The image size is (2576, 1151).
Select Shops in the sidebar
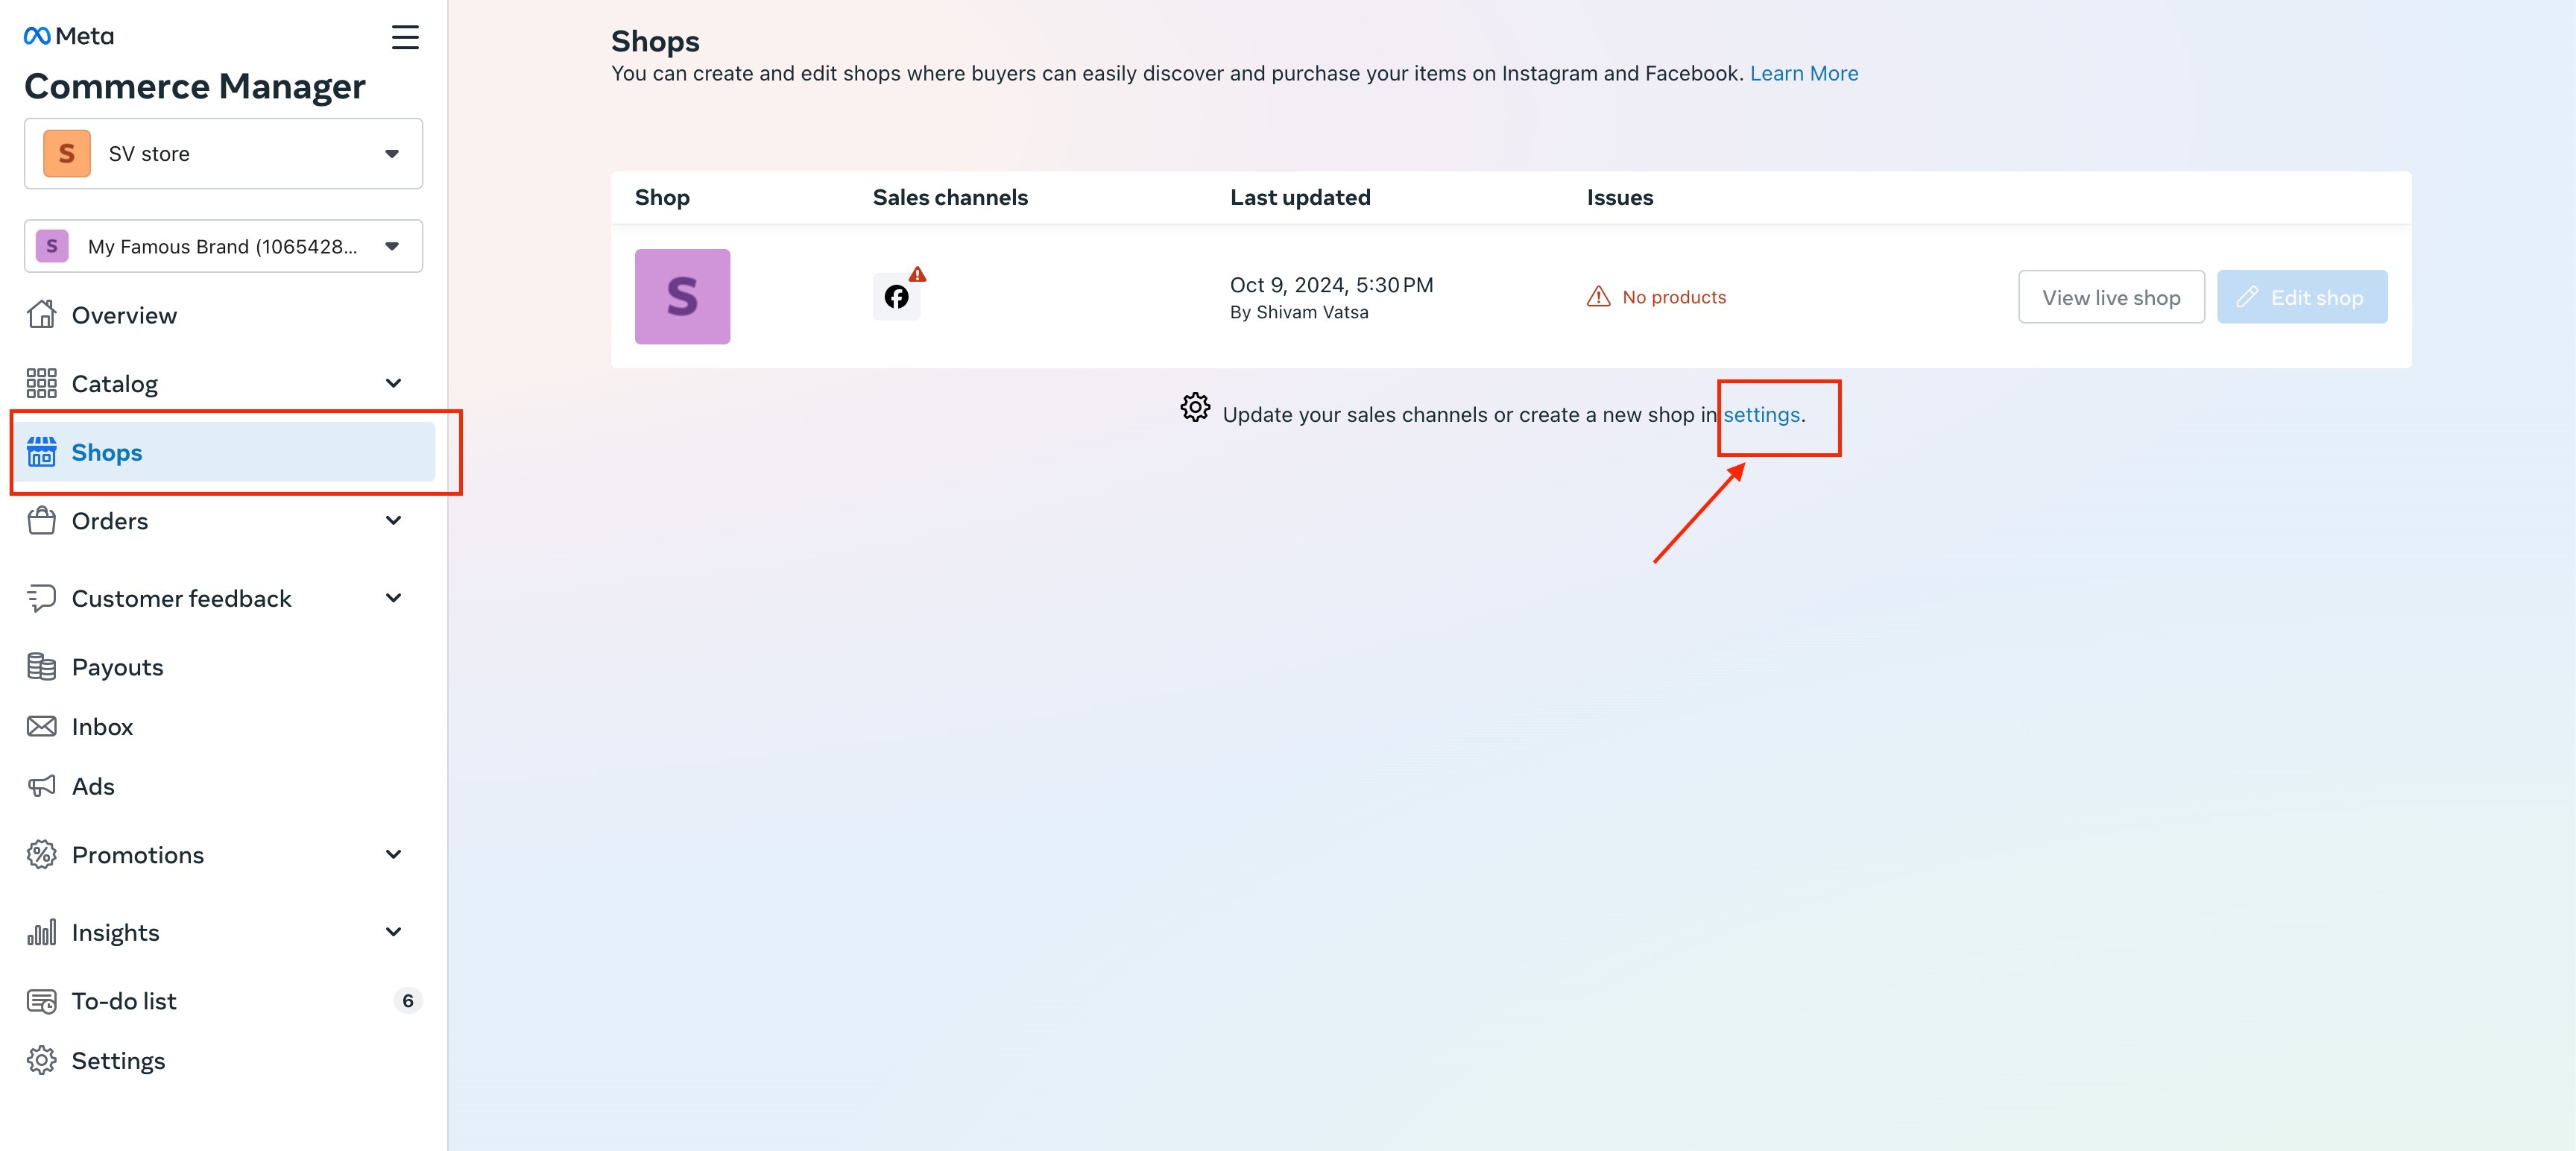(107, 453)
